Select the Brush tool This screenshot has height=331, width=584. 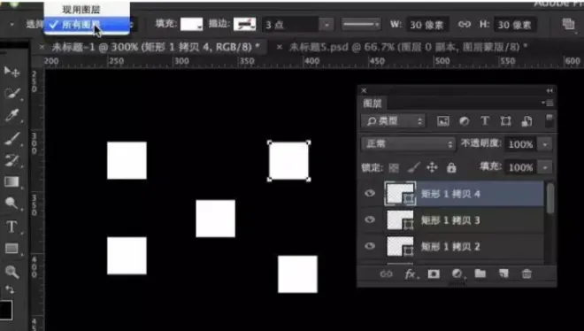click(x=12, y=138)
